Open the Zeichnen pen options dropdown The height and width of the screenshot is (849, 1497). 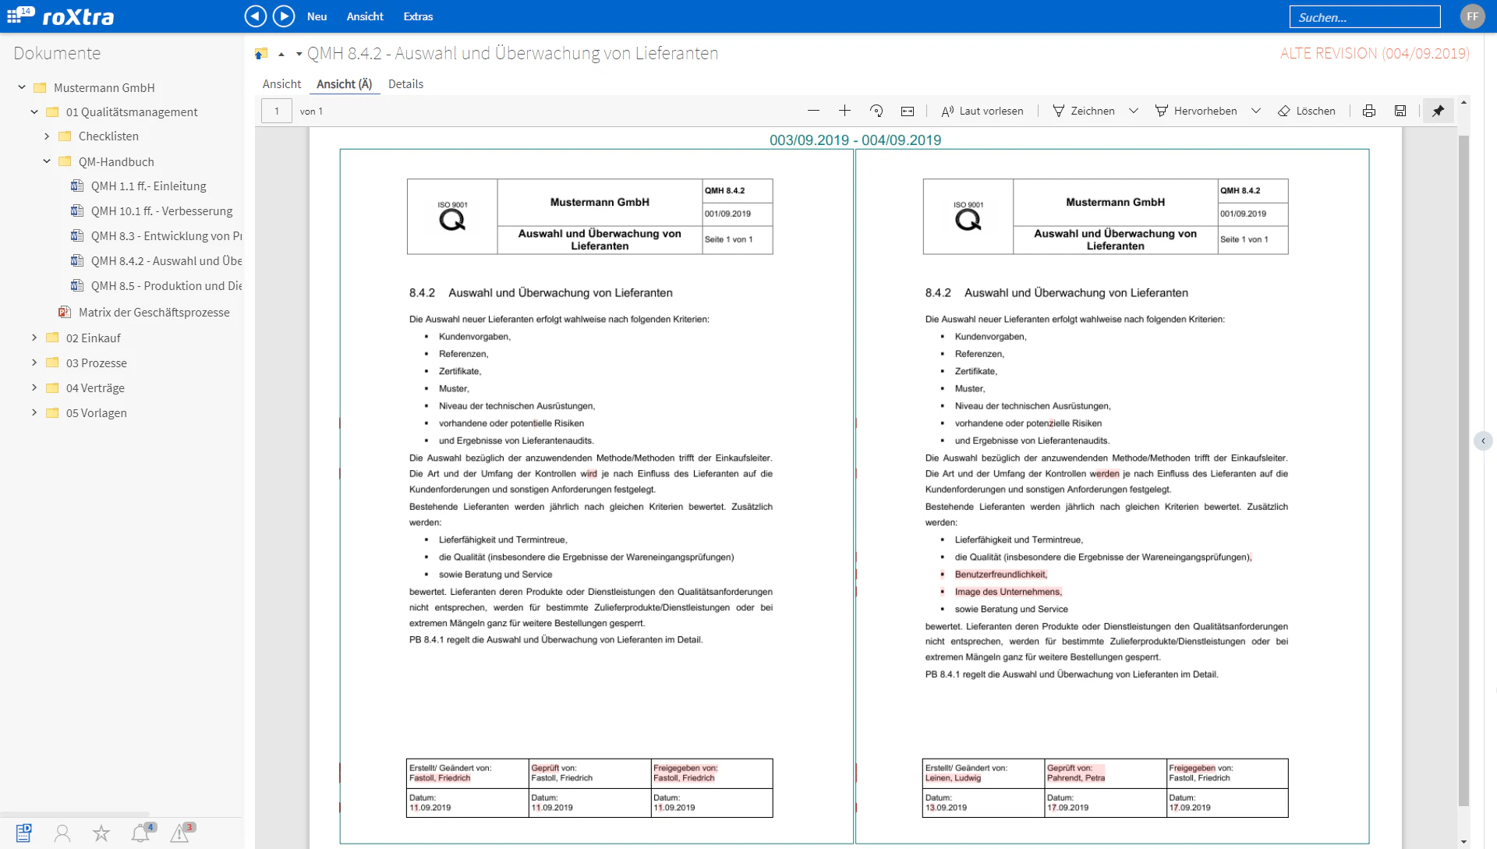tap(1134, 111)
